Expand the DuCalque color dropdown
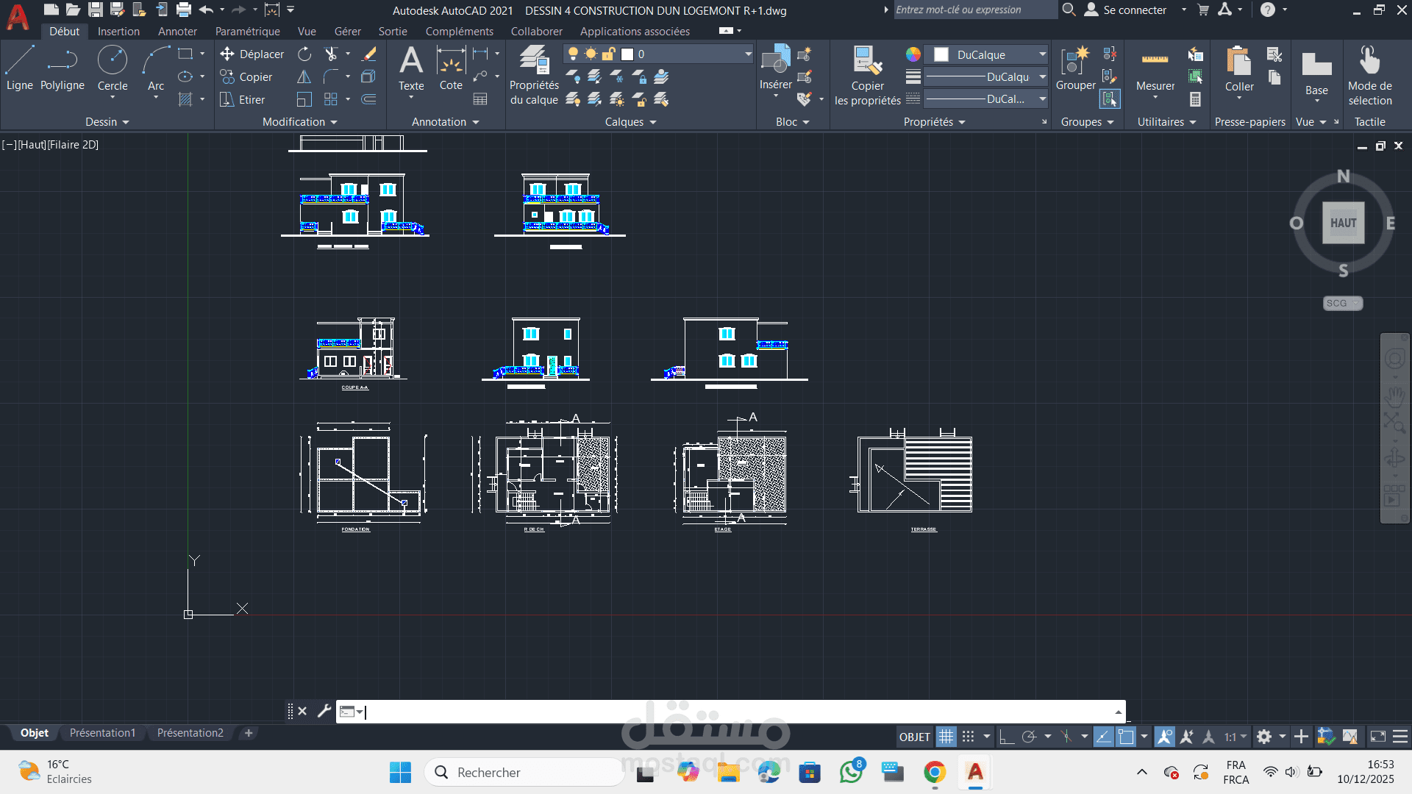 (x=1042, y=54)
